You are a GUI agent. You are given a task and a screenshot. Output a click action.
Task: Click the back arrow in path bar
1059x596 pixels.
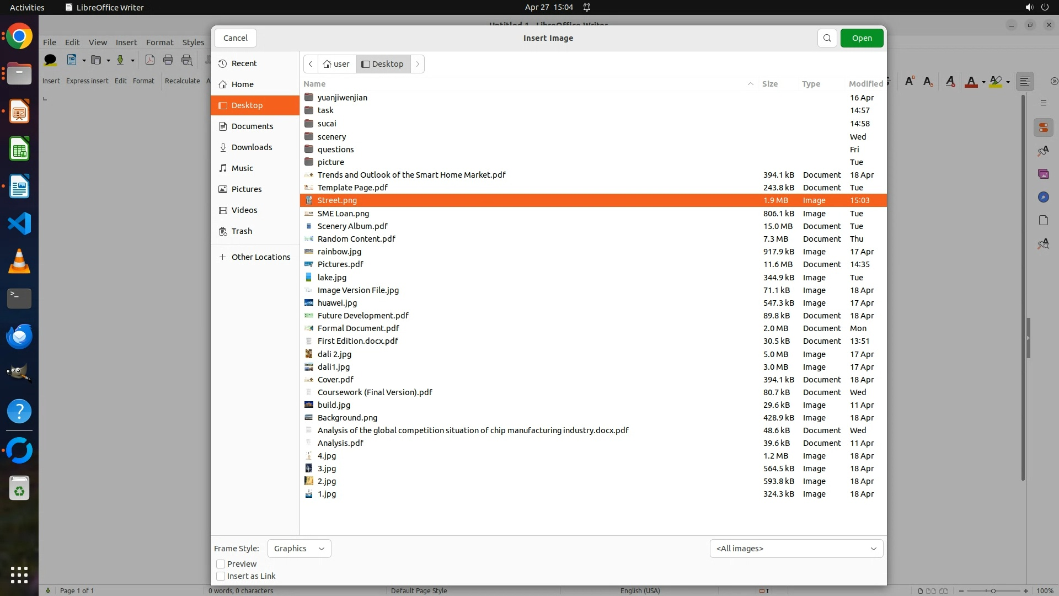pos(311,64)
